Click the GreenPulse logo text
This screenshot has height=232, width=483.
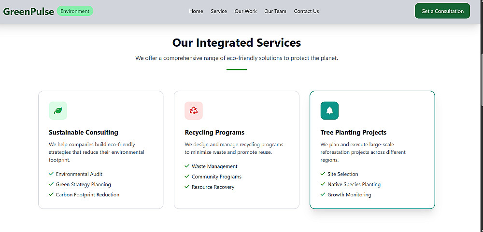(x=28, y=12)
